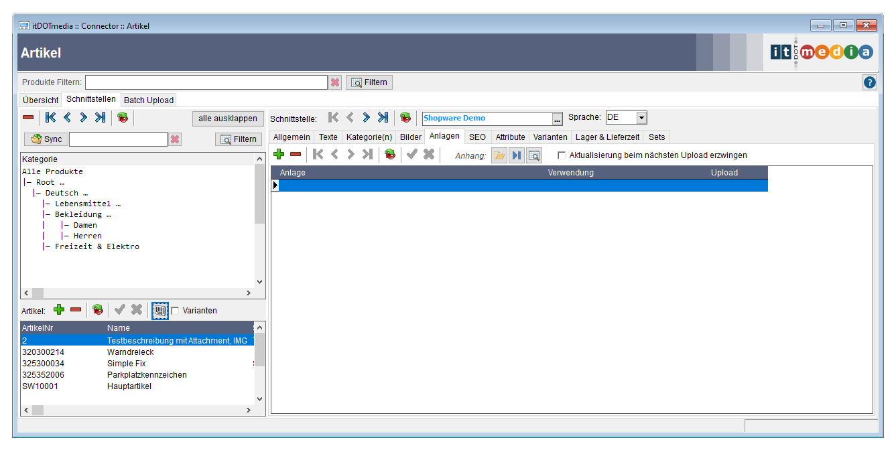Toggle Aktualisierung beim nächsten Upload erzwingen

562,155
